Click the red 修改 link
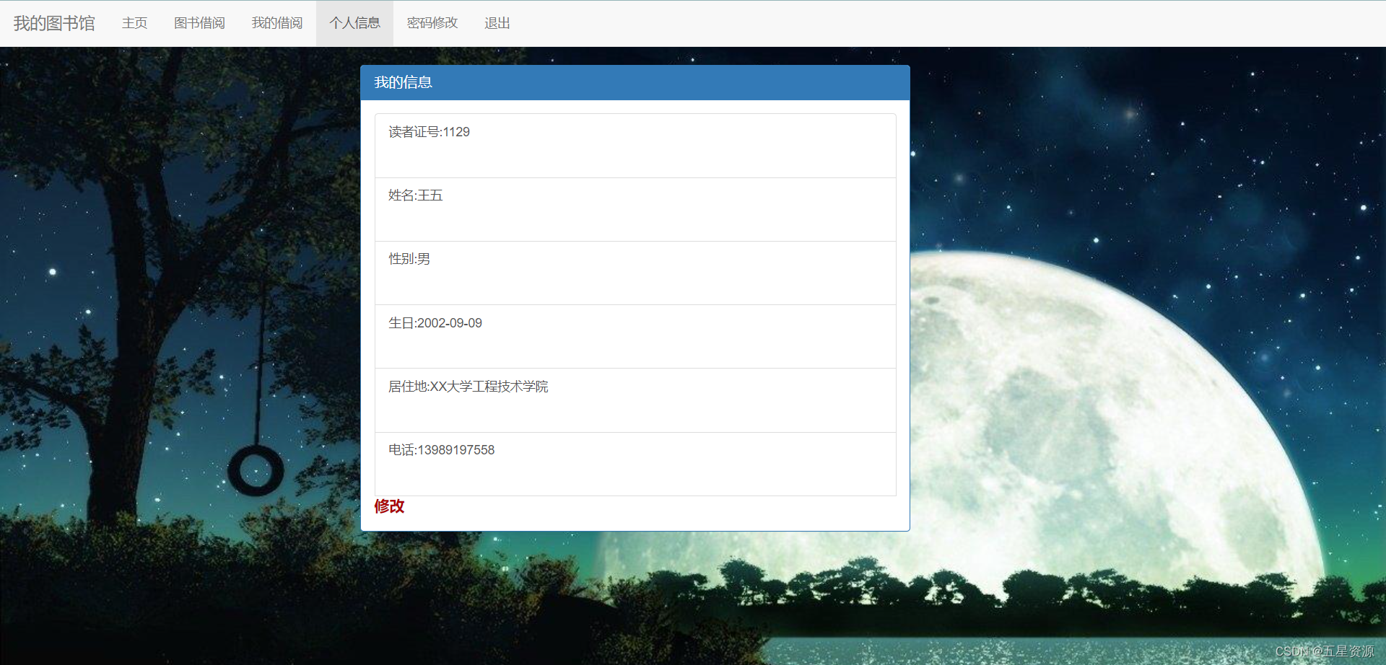The width and height of the screenshot is (1386, 665). [389, 506]
